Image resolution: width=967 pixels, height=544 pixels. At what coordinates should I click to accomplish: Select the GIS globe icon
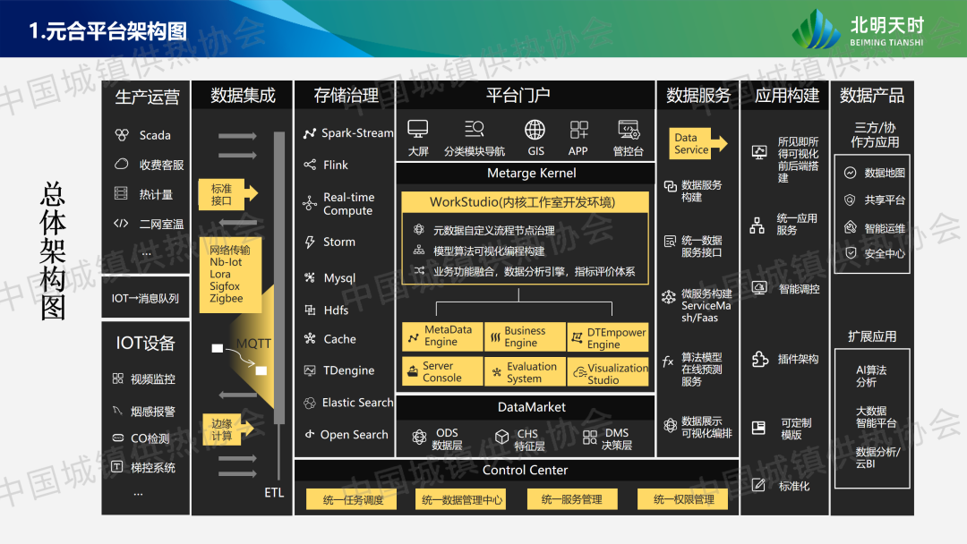[535, 130]
